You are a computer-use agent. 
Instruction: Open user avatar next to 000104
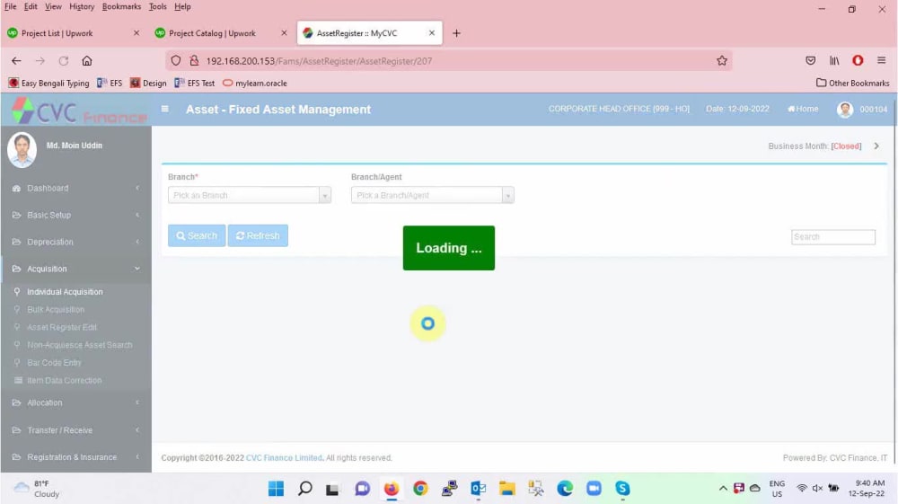(x=845, y=110)
